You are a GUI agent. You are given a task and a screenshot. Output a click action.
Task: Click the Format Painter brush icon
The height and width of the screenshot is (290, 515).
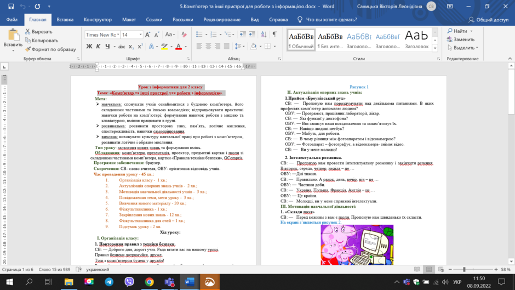(28, 49)
